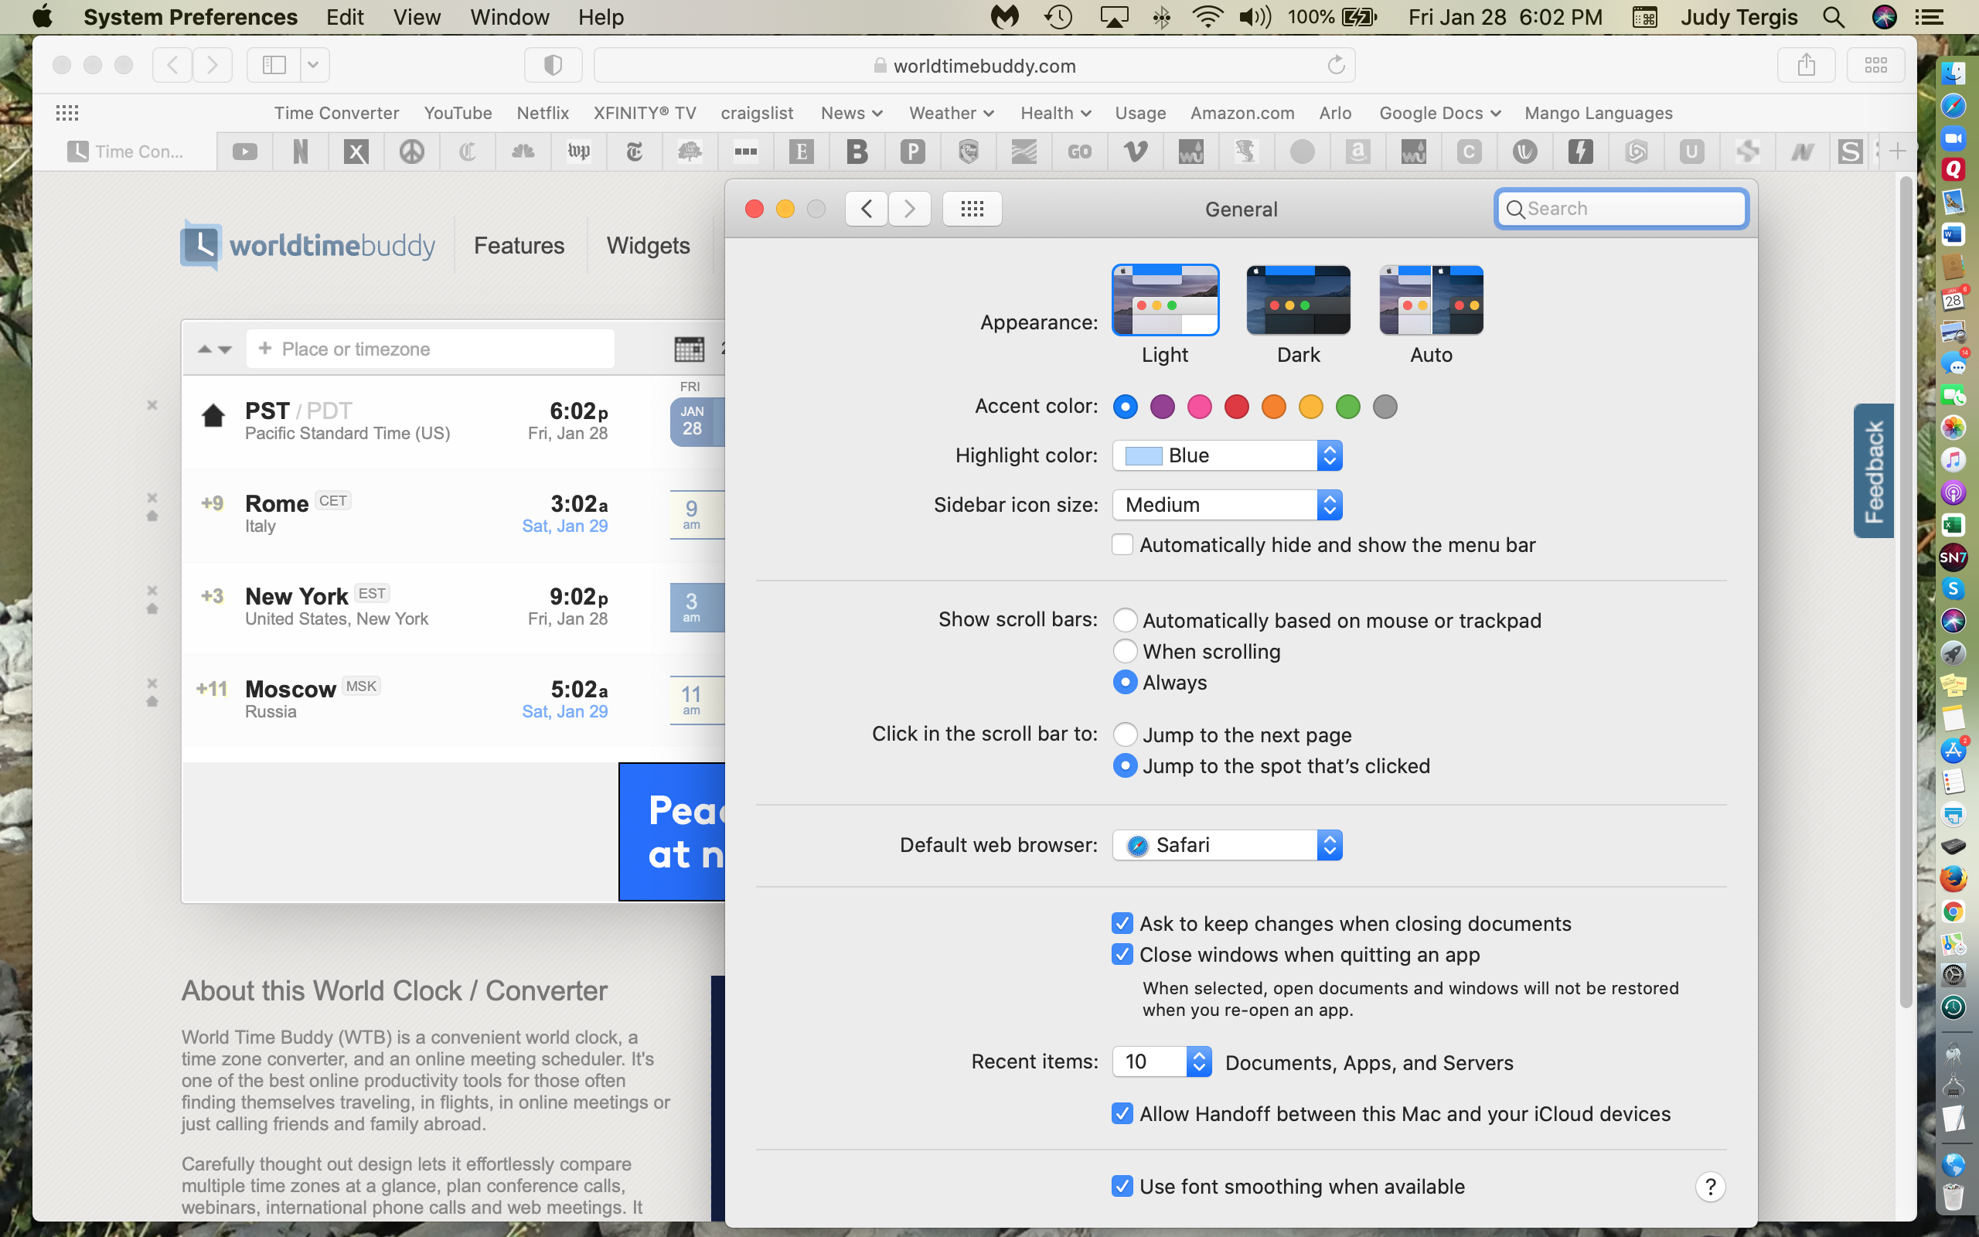This screenshot has width=1979, height=1237.
Task: Launch Firefox from the Dock
Action: pyautogui.click(x=1954, y=879)
